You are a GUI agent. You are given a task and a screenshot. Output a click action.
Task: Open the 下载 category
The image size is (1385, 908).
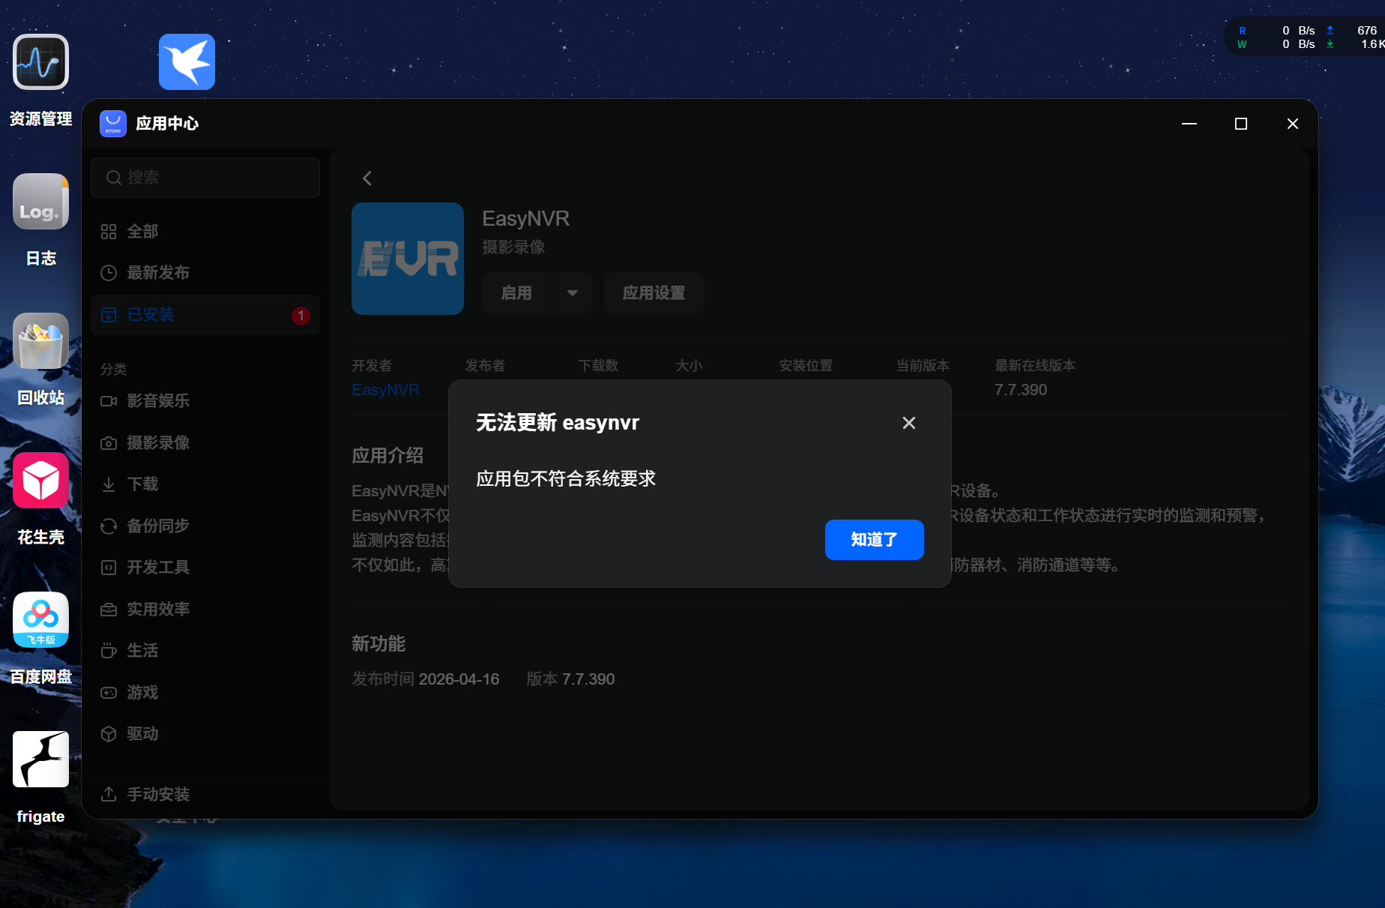[x=205, y=484]
